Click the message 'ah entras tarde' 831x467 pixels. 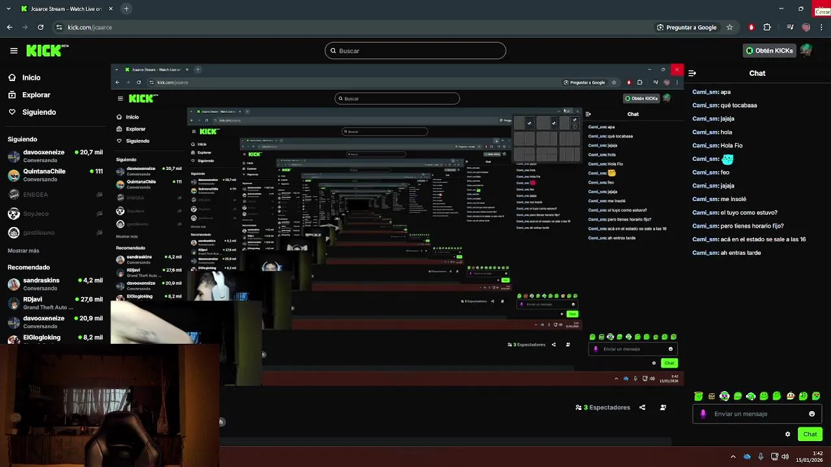tap(740, 253)
